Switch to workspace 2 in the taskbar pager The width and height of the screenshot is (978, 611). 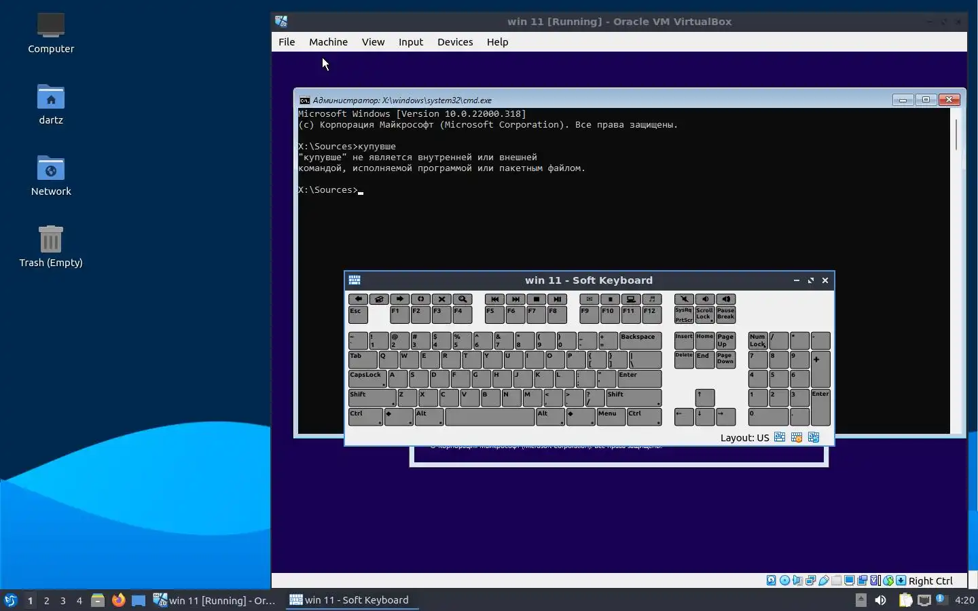(x=46, y=600)
